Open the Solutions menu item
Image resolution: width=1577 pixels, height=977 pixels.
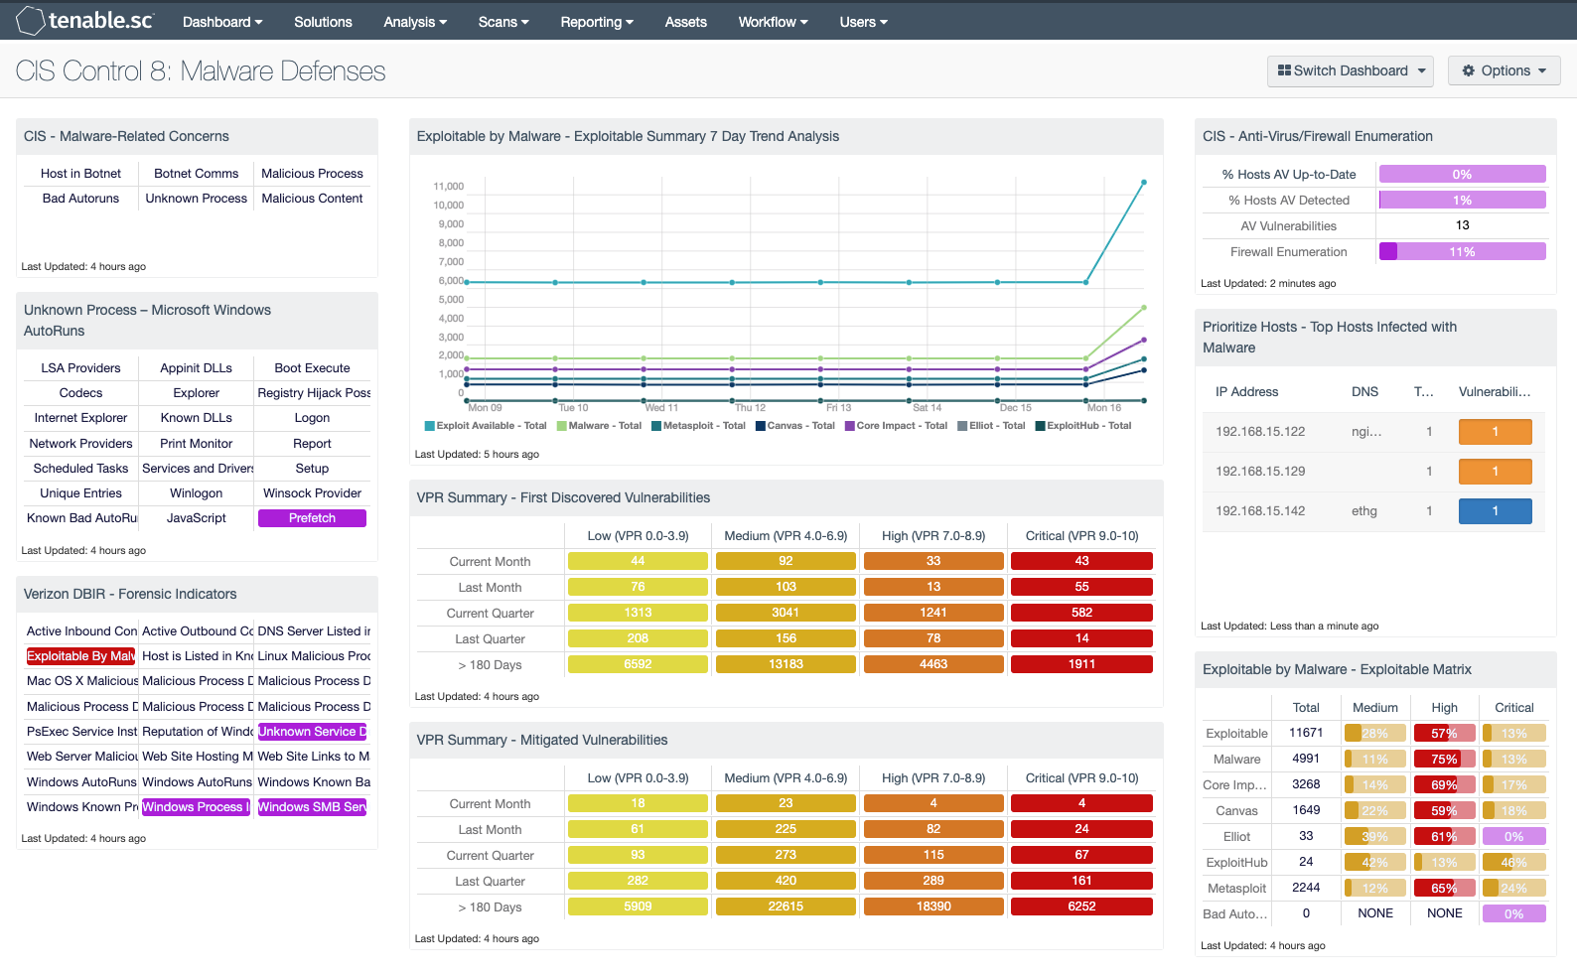[x=323, y=22]
